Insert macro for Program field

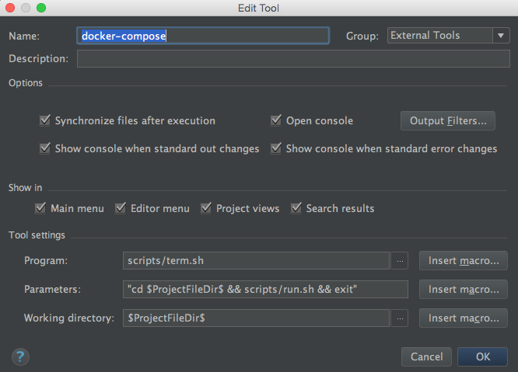[464, 260]
